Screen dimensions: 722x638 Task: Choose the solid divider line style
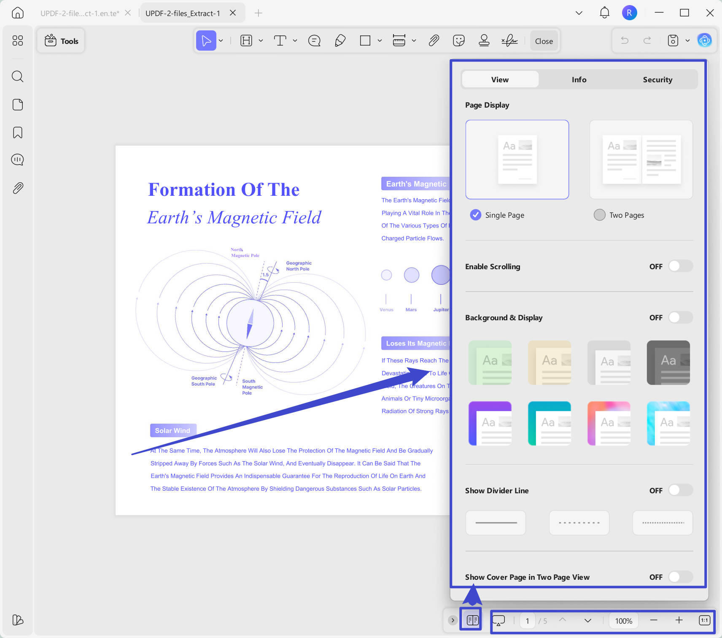pos(496,523)
